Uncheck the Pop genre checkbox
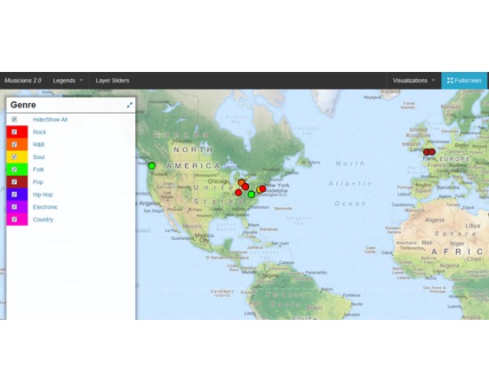 coord(14,182)
